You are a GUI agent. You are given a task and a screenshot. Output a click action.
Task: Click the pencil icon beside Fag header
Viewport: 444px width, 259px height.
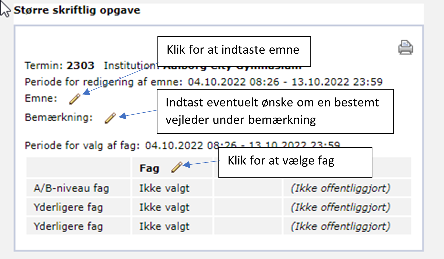pyautogui.click(x=177, y=167)
